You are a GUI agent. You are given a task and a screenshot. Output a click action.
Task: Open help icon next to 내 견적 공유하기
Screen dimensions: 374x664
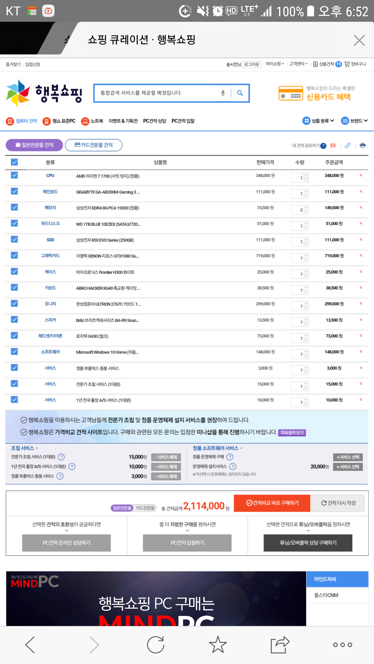pyautogui.click(x=323, y=146)
